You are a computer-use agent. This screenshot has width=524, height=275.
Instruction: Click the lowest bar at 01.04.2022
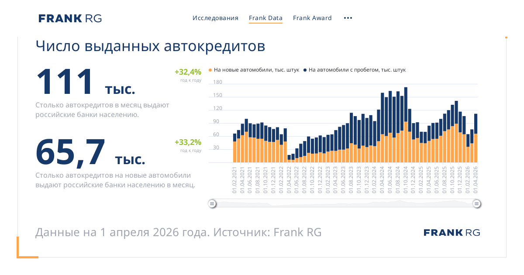[x=289, y=159]
